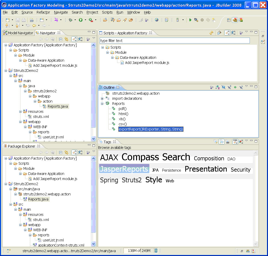Collapse Application Factory node in Navigator
The width and height of the screenshot is (268, 256).
[x=6, y=45]
